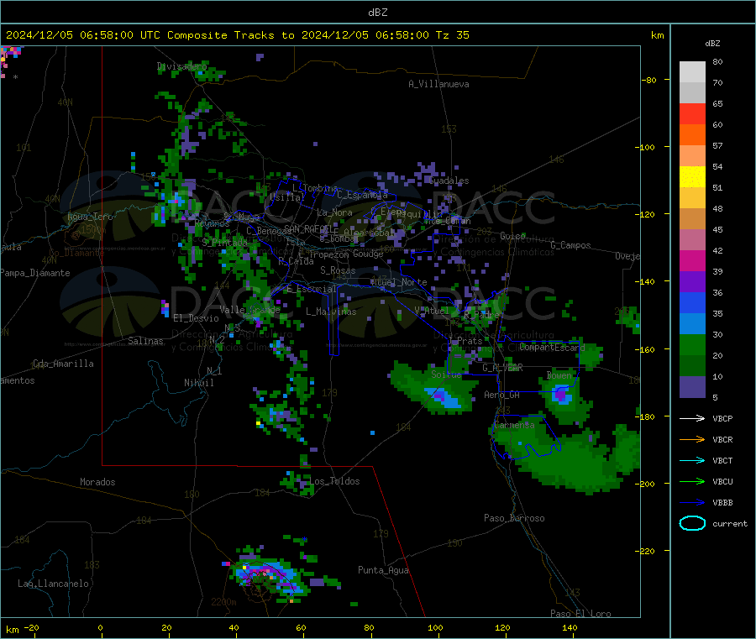Click the Pampa_Diamante map label
The width and height of the screenshot is (756, 639).
pyautogui.click(x=34, y=273)
